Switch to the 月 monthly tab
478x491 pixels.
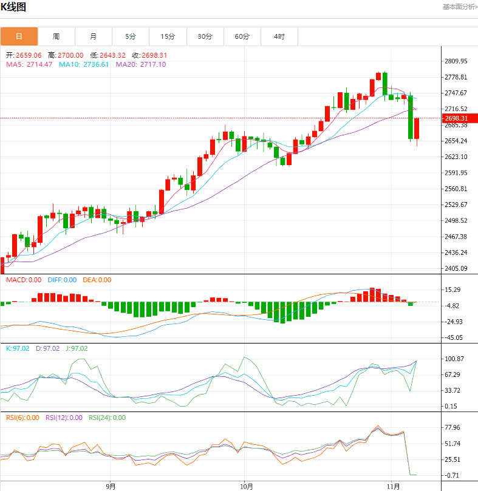pyautogui.click(x=93, y=36)
